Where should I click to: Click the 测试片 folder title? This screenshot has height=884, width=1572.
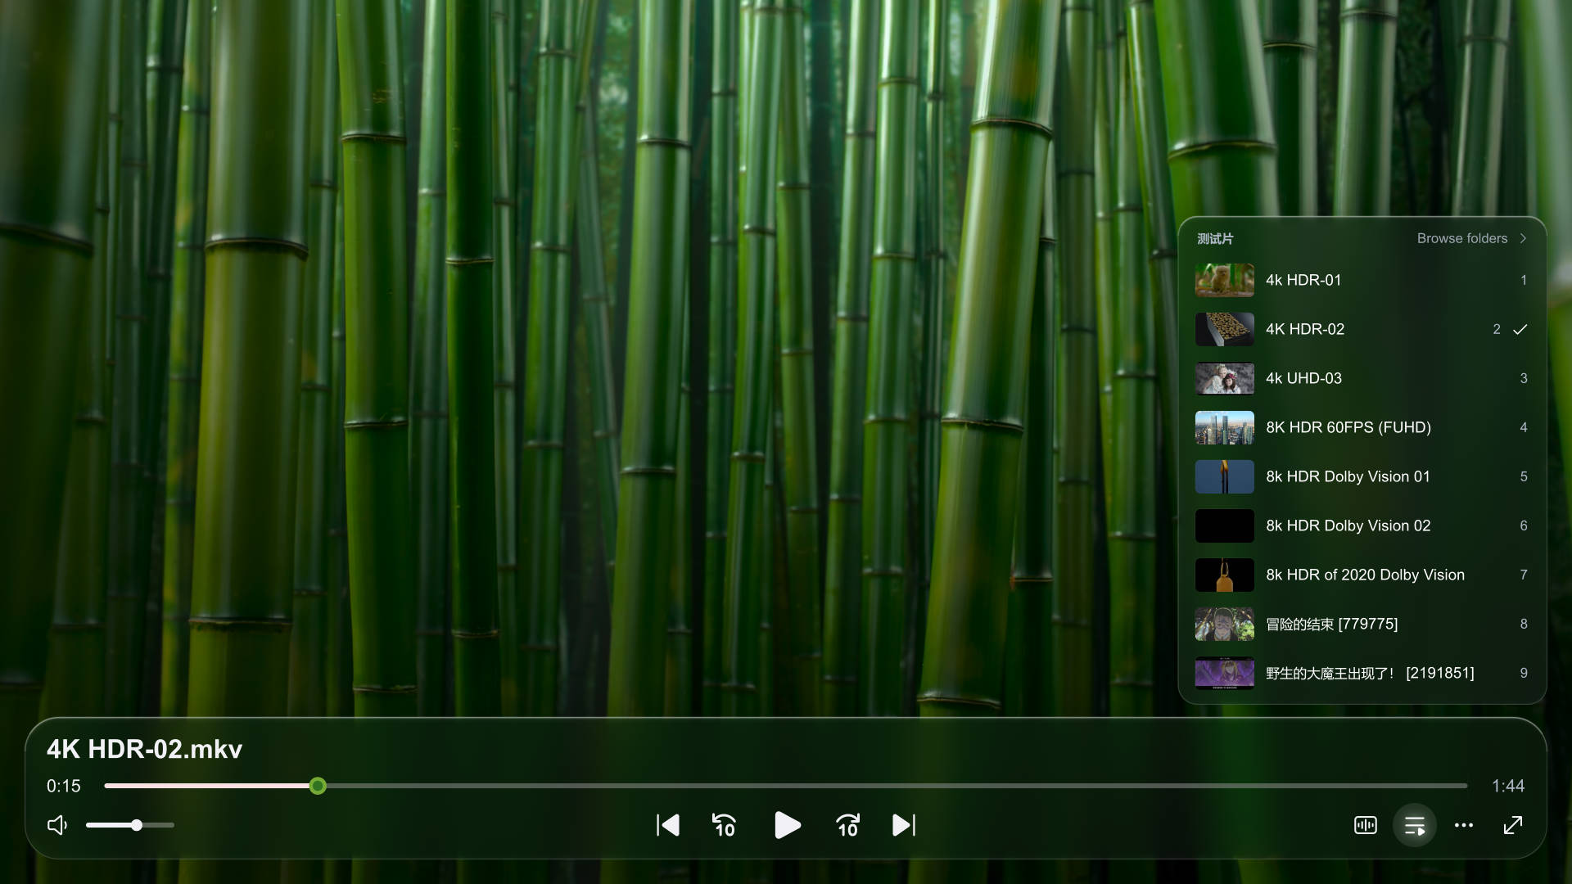coord(1215,238)
